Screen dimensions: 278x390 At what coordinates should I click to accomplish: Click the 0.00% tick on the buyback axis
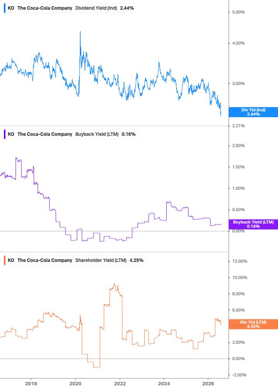point(238,231)
